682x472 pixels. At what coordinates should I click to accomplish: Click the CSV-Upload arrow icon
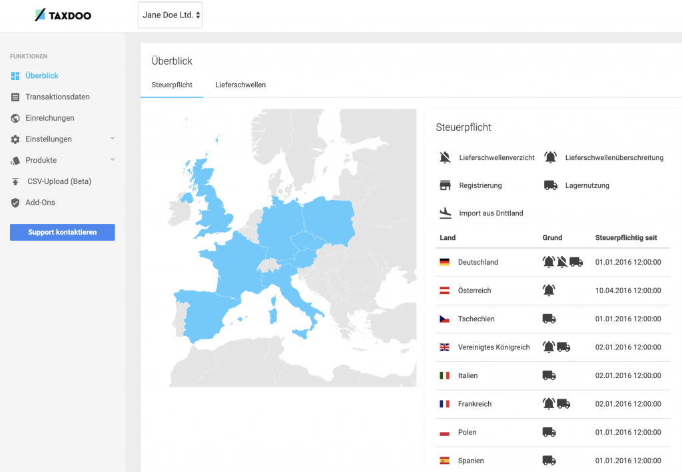coord(15,181)
